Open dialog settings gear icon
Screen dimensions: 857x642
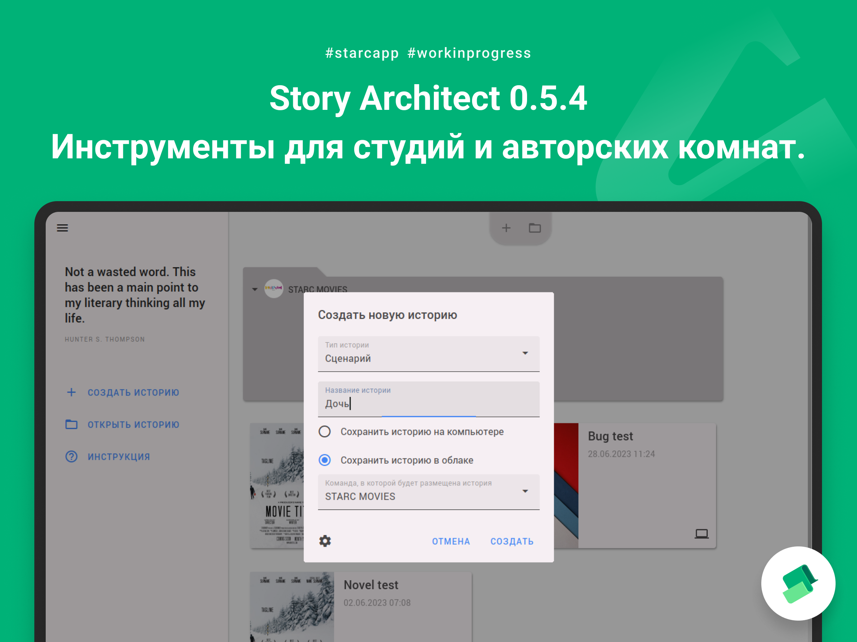325,541
